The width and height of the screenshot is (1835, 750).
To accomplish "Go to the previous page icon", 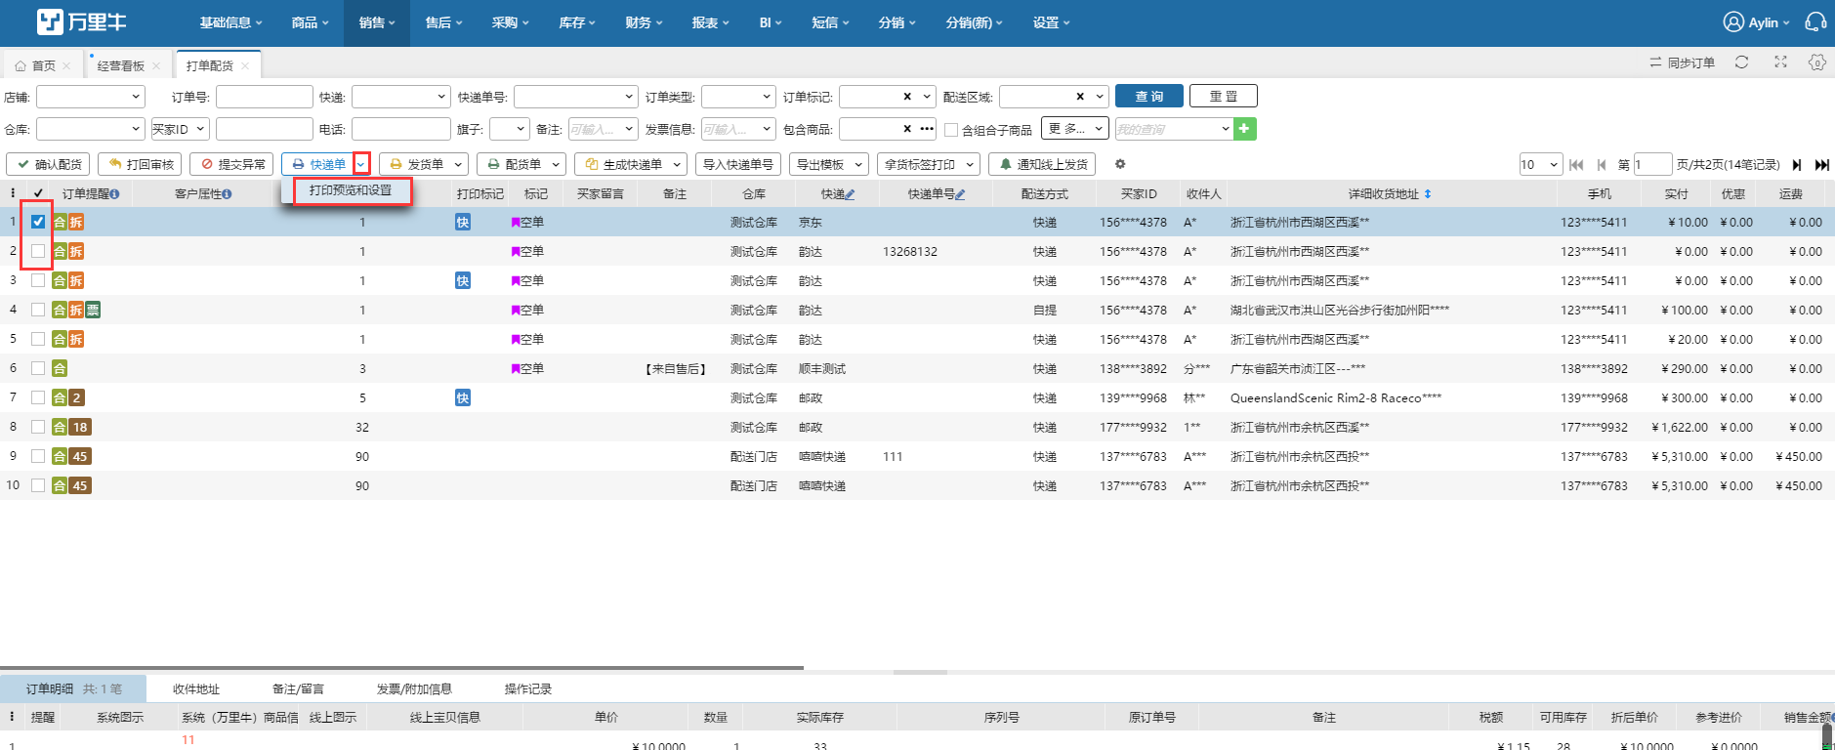I will coord(1601,165).
